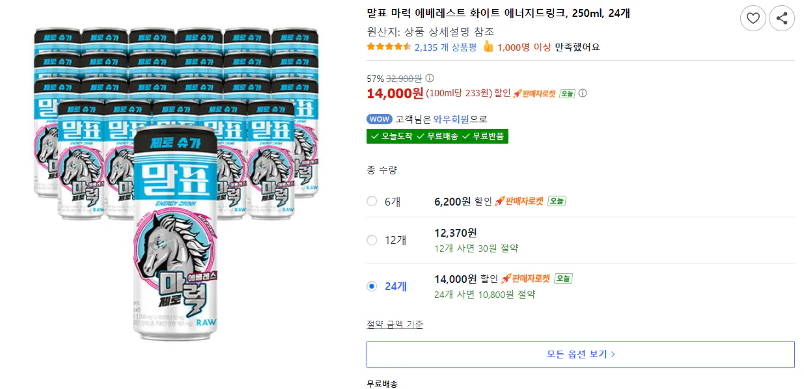Click the 와우회원 membership link
The width and height of the screenshot is (804, 389).
pyautogui.click(x=451, y=118)
